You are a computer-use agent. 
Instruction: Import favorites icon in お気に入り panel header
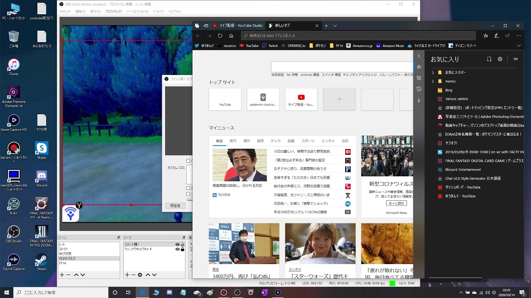click(489, 59)
